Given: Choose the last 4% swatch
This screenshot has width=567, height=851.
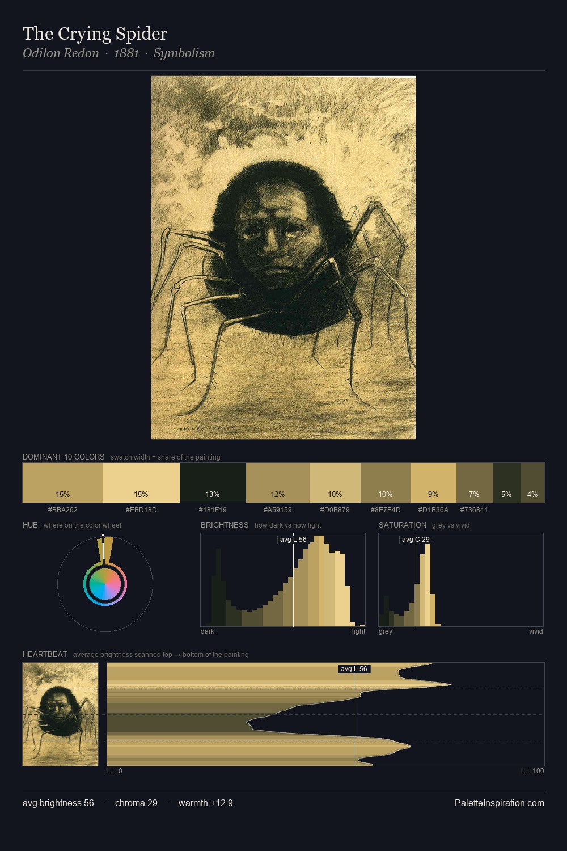Looking at the screenshot, I should [533, 483].
